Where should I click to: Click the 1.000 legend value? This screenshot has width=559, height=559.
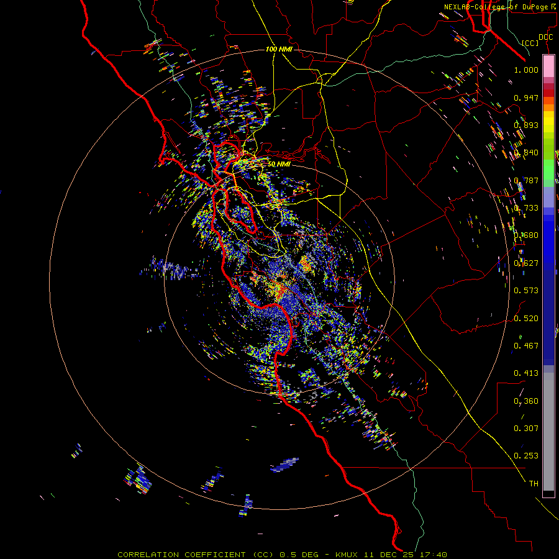[526, 70]
